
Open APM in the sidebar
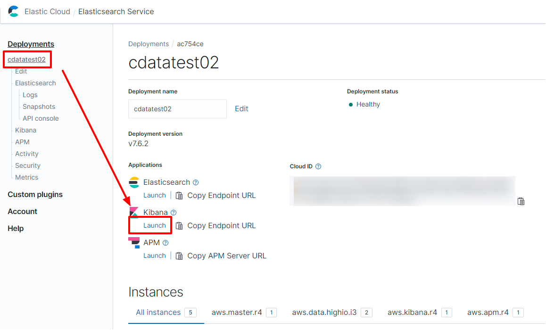click(x=22, y=142)
